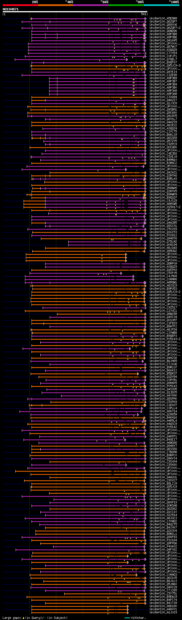The width and height of the screenshot is (182, 620).
Task: Click the query end position 541
Action: tap(144, 14)
